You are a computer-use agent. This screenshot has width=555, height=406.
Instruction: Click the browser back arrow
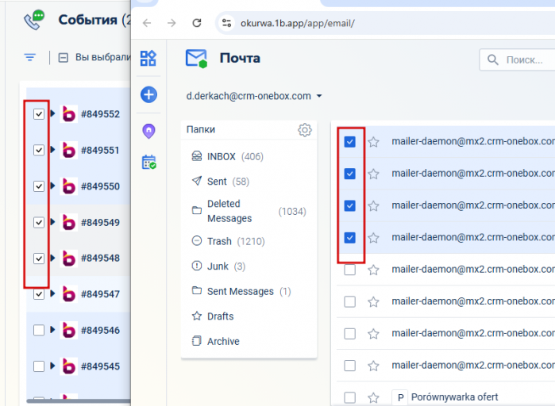[147, 23]
